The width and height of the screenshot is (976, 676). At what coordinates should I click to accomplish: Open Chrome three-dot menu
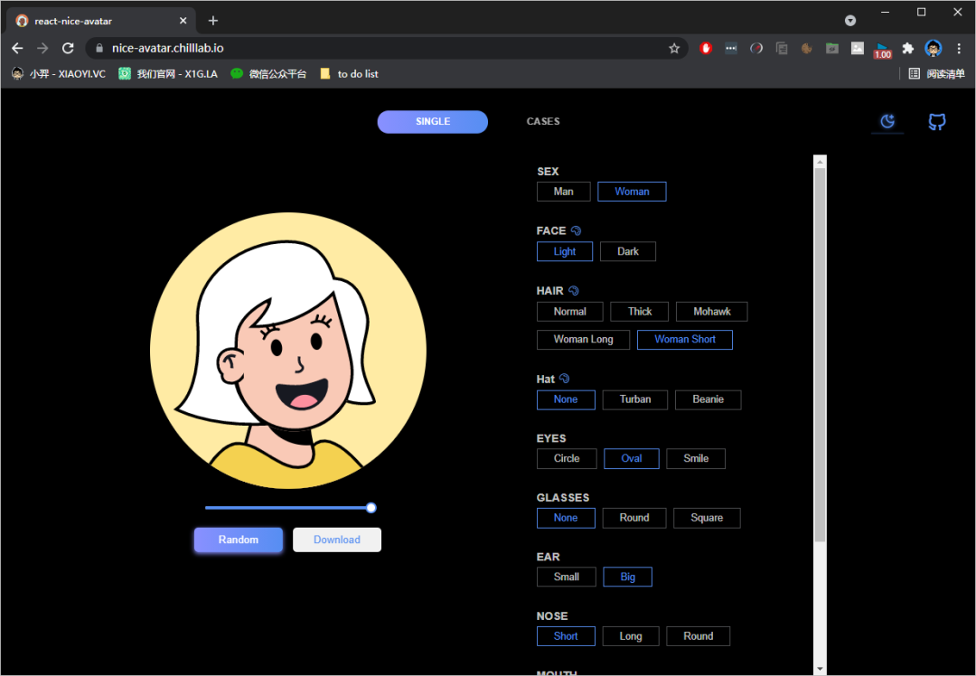coord(959,49)
